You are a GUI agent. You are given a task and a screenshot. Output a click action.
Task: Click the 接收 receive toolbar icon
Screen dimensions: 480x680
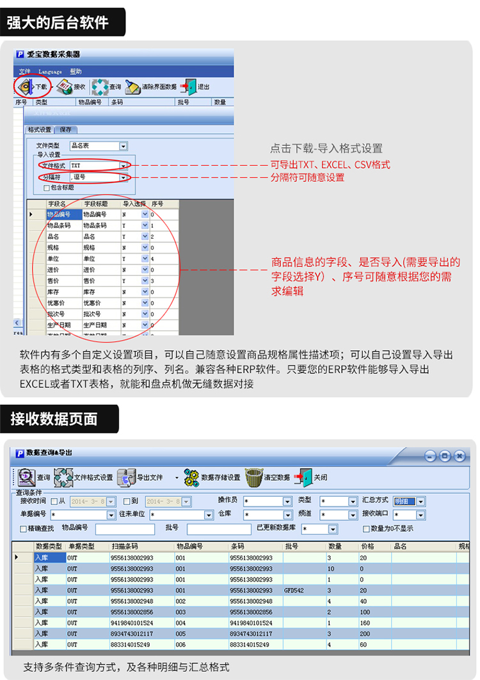[x=65, y=86]
